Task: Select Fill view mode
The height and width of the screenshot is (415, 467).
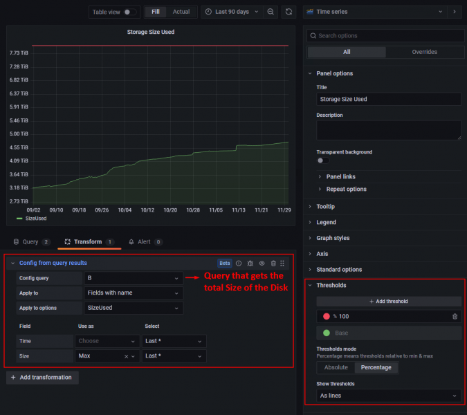Action: coord(156,12)
